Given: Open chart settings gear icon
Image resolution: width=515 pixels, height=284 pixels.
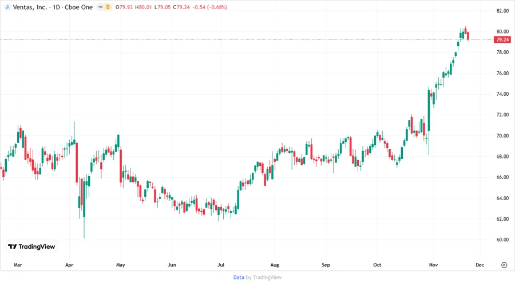Looking at the screenshot, I should [x=504, y=265].
